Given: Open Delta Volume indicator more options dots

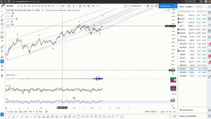Looking at the screenshot, I should pos(17,75).
